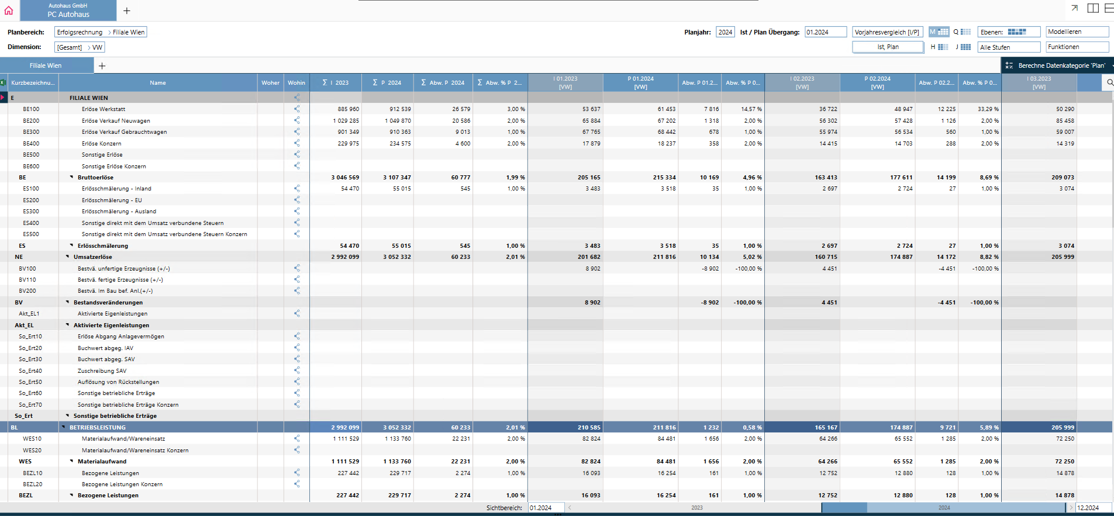Switch to quarterly view Q
This screenshot has height=516, width=1114.
962,32
